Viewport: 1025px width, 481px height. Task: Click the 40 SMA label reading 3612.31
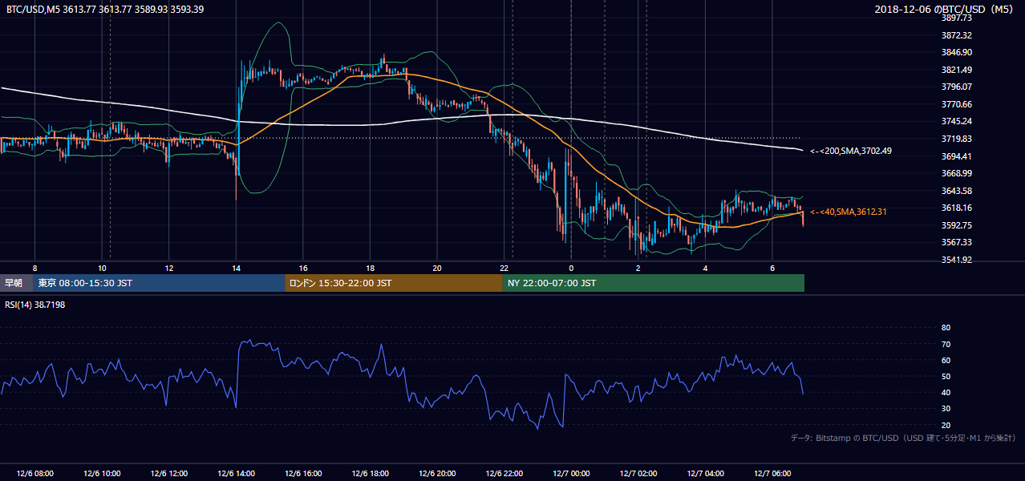pyautogui.click(x=849, y=212)
